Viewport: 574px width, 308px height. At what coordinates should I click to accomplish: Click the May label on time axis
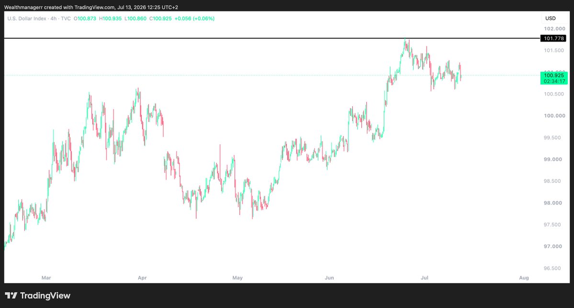point(237,278)
